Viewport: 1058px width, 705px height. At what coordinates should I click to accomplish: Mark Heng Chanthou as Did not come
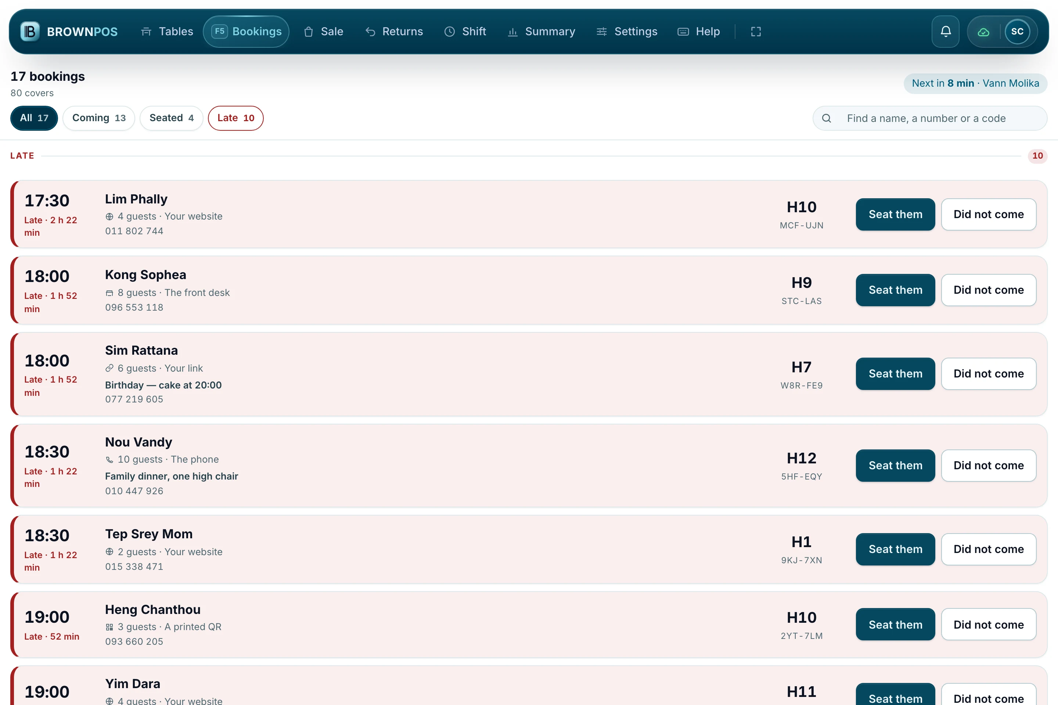click(989, 625)
